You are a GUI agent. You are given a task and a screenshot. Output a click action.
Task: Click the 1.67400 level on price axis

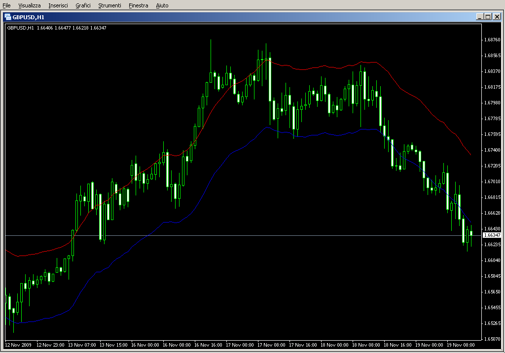point(492,150)
